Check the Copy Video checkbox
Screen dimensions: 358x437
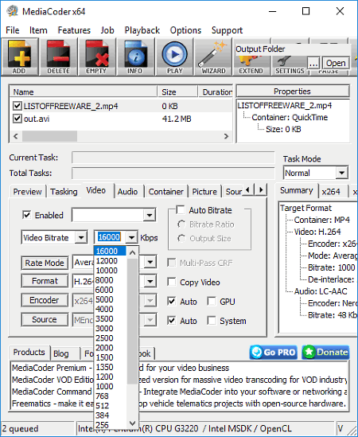click(172, 282)
